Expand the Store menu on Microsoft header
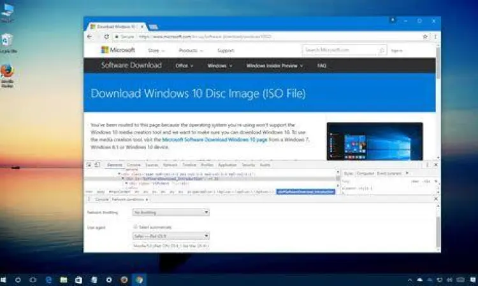This screenshot has height=286, width=478. pyautogui.click(x=156, y=50)
